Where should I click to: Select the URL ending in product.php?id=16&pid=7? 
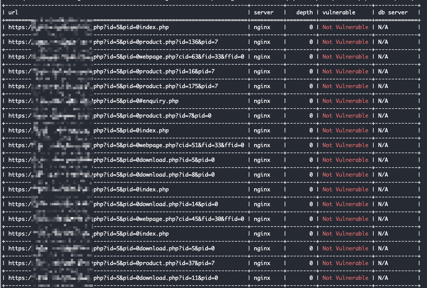[x=154, y=71]
